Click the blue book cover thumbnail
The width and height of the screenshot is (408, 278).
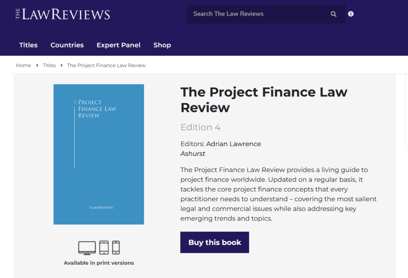(x=99, y=154)
